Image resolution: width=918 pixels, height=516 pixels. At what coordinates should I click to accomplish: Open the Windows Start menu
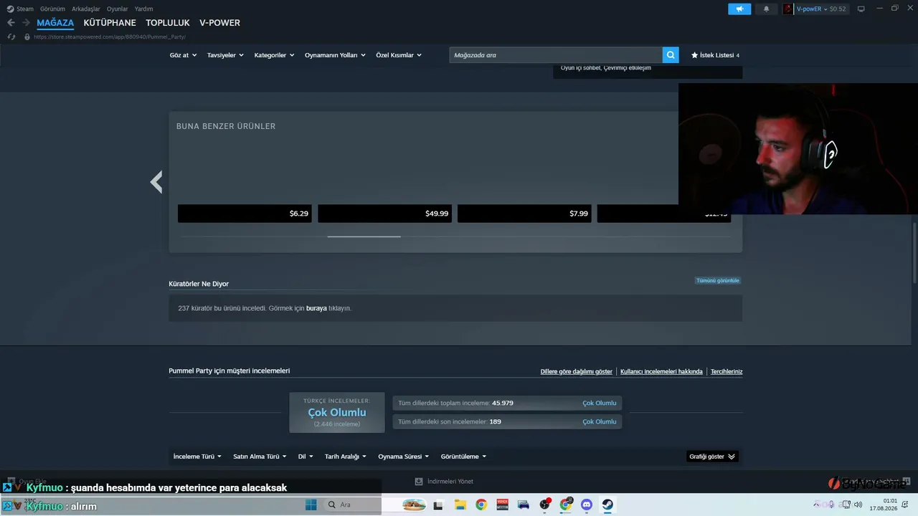(311, 505)
